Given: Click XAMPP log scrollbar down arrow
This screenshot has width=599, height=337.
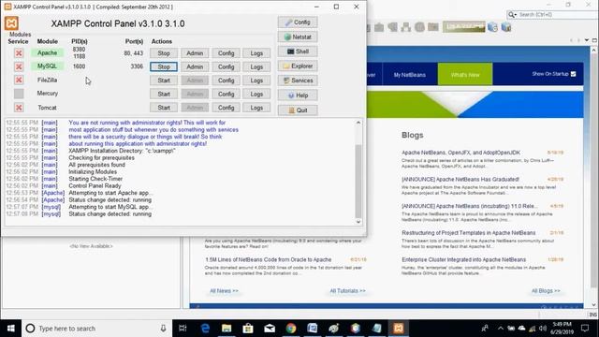Looking at the screenshot, I should tap(358, 222).
